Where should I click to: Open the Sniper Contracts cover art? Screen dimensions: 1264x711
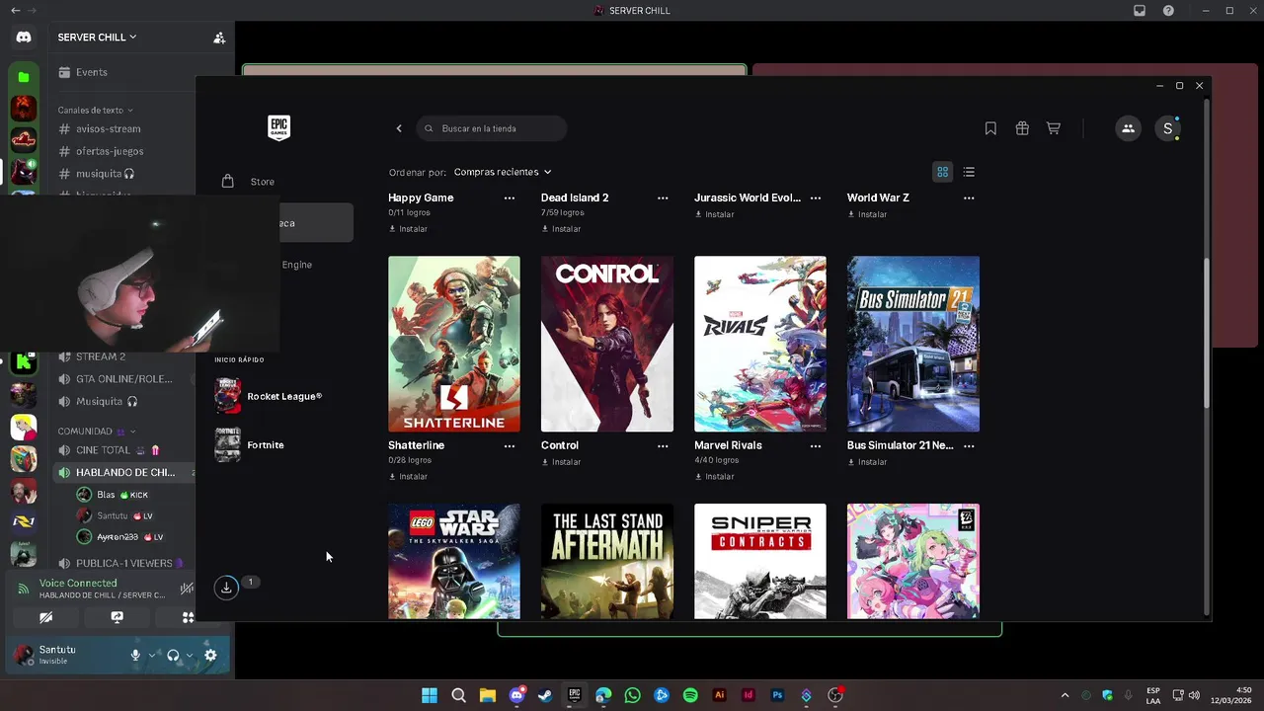tap(760, 562)
